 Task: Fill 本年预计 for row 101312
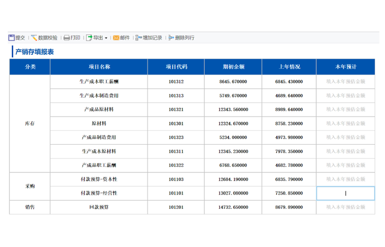[x=346, y=82]
